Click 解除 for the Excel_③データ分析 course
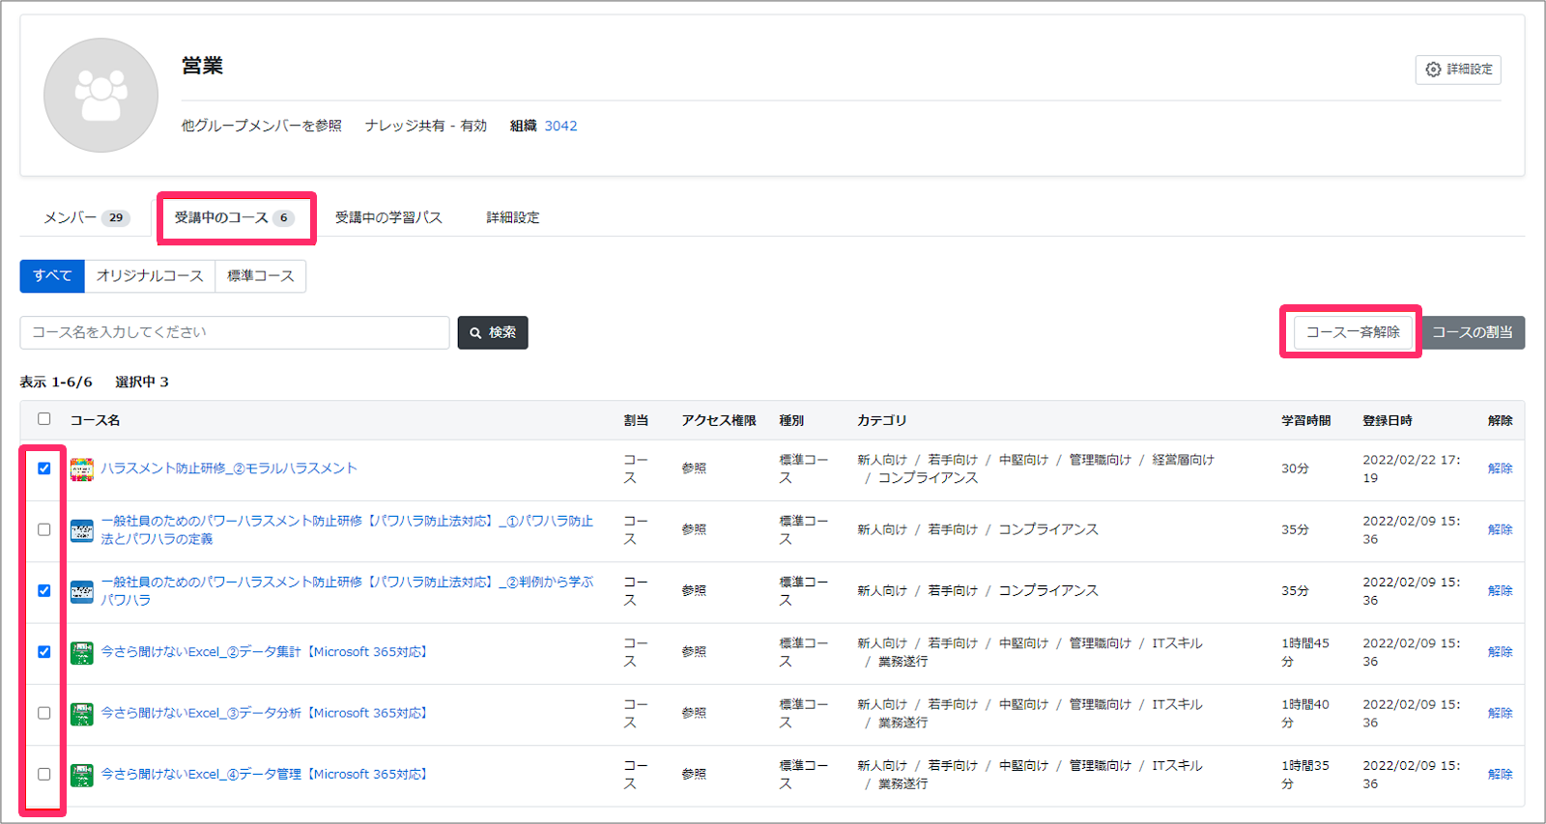The image size is (1546, 824). 1501,713
